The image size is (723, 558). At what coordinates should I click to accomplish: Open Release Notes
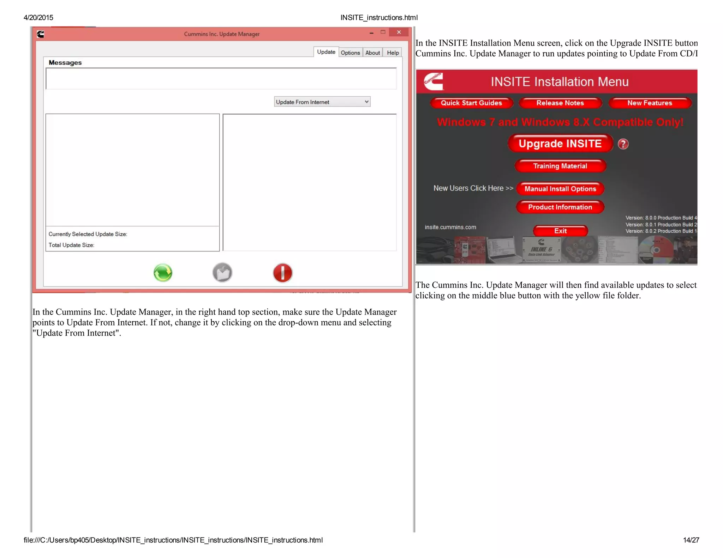pos(560,103)
